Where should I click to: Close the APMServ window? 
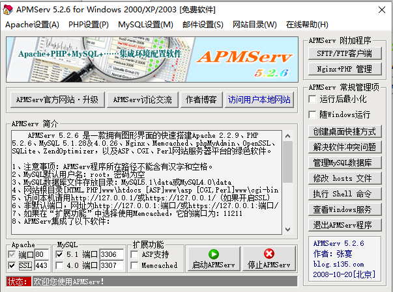click(x=377, y=8)
